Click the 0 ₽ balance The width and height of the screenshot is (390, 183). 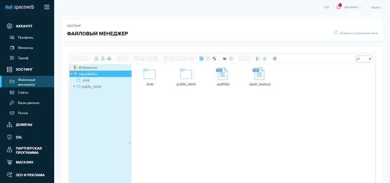327,7
